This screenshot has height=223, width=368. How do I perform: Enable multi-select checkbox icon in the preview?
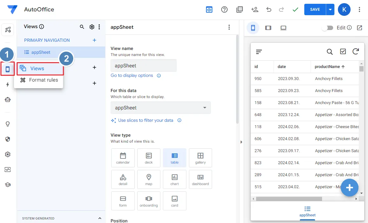[343, 51]
